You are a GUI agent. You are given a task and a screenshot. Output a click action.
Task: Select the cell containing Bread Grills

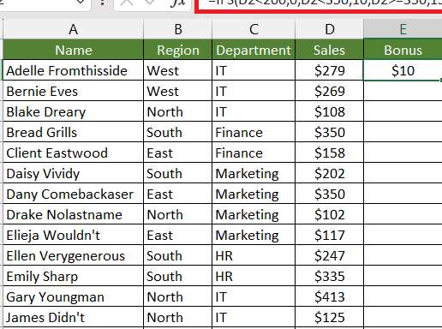[x=73, y=132]
